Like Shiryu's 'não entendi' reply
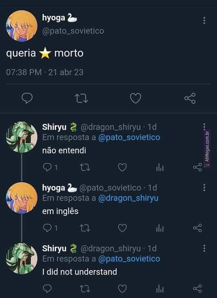This screenshot has height=298, width=217. pyautogui.click(x=122, y=168)
